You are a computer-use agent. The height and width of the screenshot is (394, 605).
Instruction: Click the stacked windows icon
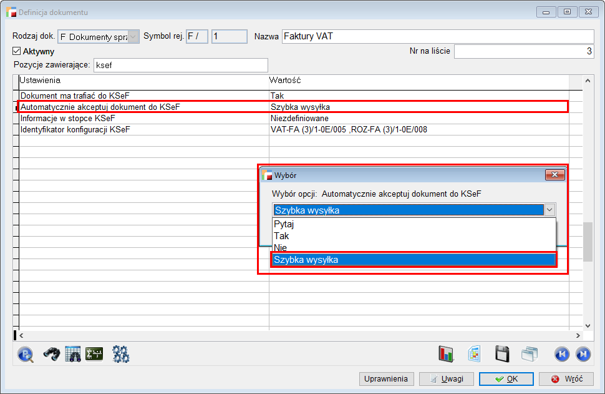530,354
